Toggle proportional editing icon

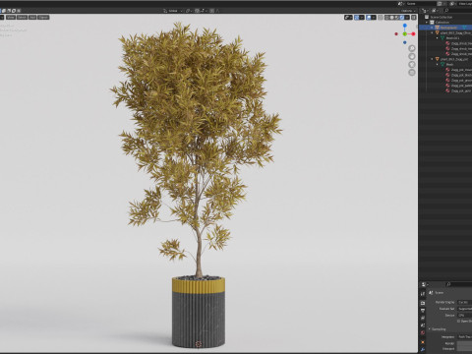(x=212, y=11)
